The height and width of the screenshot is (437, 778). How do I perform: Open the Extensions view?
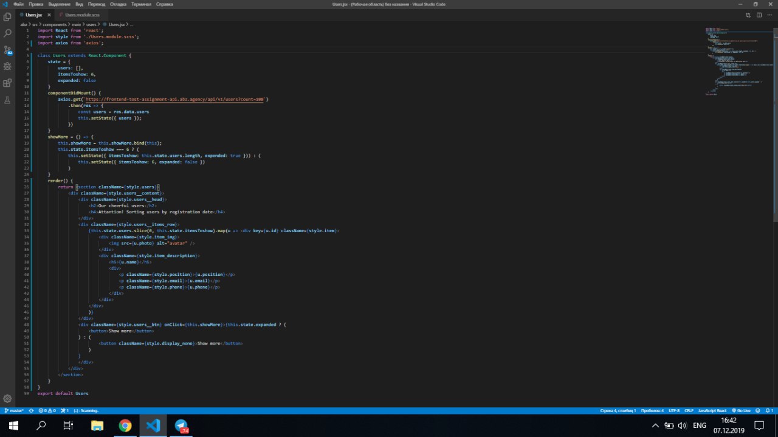coord(7,83)
